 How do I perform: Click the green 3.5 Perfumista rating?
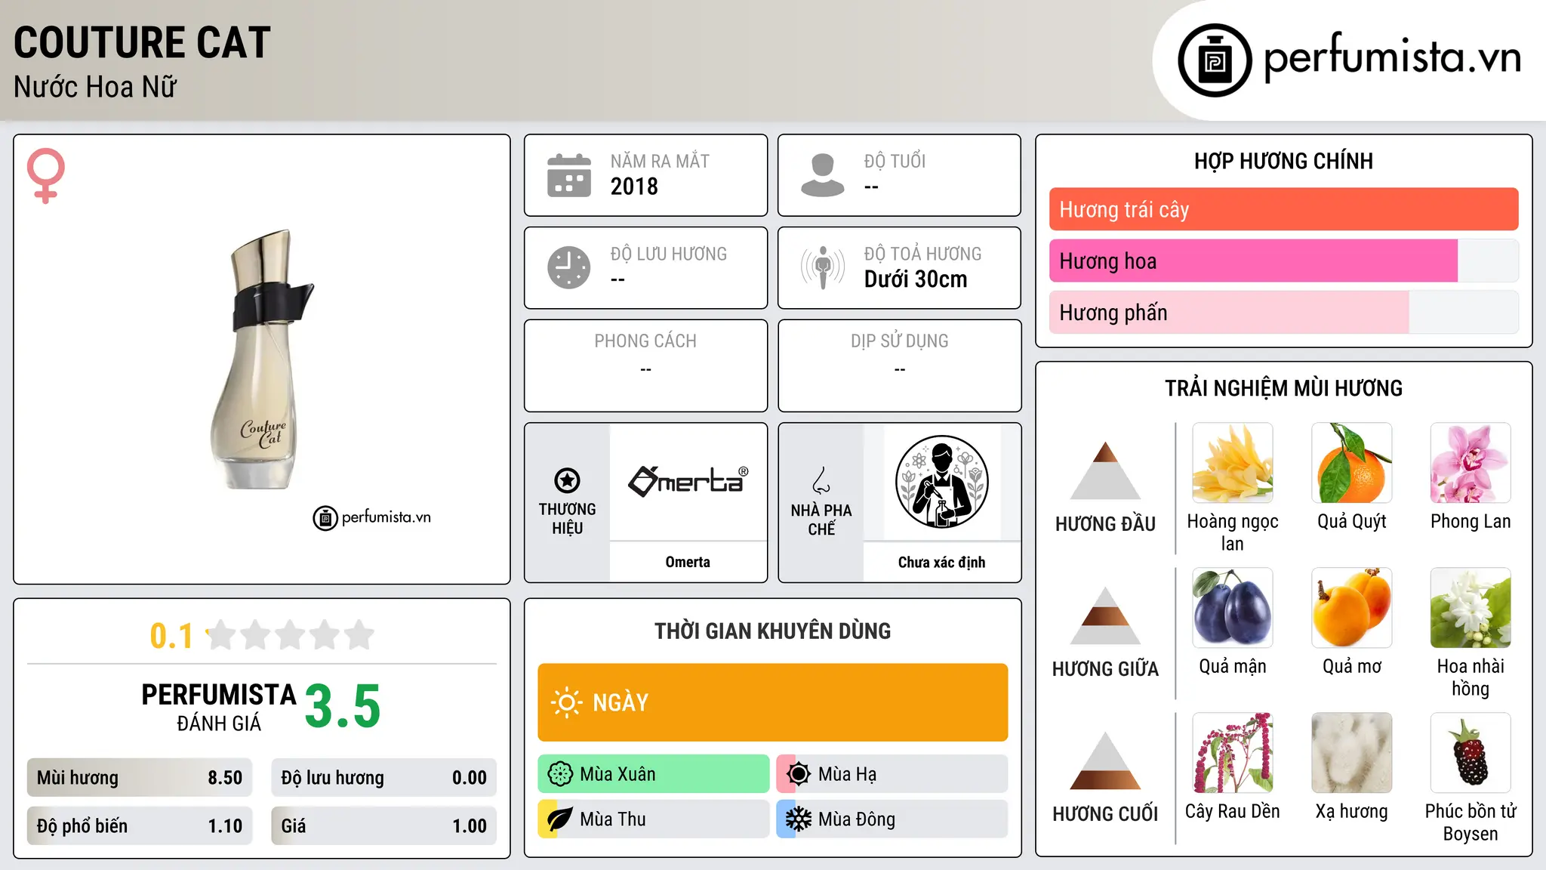(343, 706)
